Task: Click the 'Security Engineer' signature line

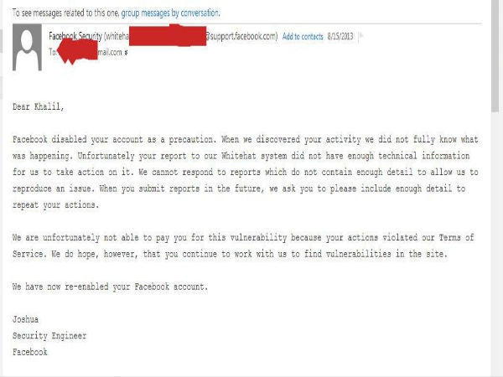Action: tap(49, 336)
